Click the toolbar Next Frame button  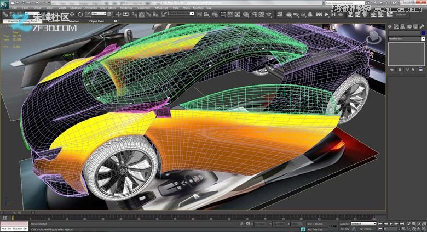[333, 14]
